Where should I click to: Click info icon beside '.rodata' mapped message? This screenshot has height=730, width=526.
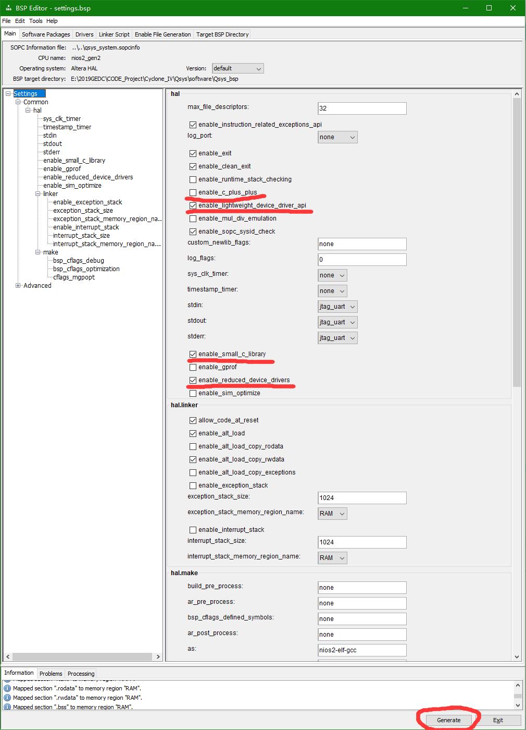tap(7, 688)
